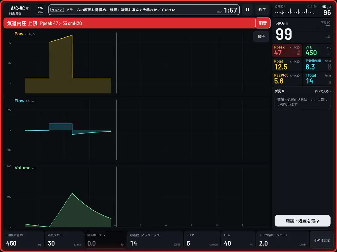This screenshot has height=252, width=337.
Task: Adjust the FiO2 setting of 40
Action: point(238,240)
